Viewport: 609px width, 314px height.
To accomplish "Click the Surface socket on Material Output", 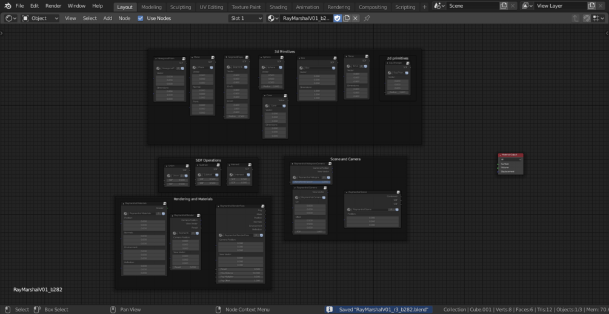I will (x=499, y=164).
